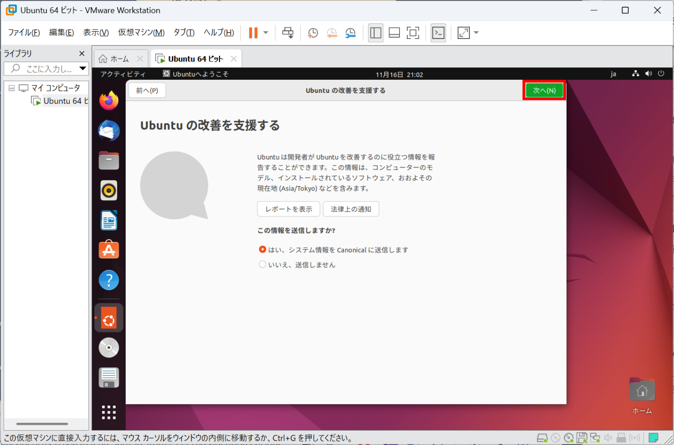Click the volume icon in Ubuntu top bar
Viewport: 674px width, 445px height.
coord(648,74)
